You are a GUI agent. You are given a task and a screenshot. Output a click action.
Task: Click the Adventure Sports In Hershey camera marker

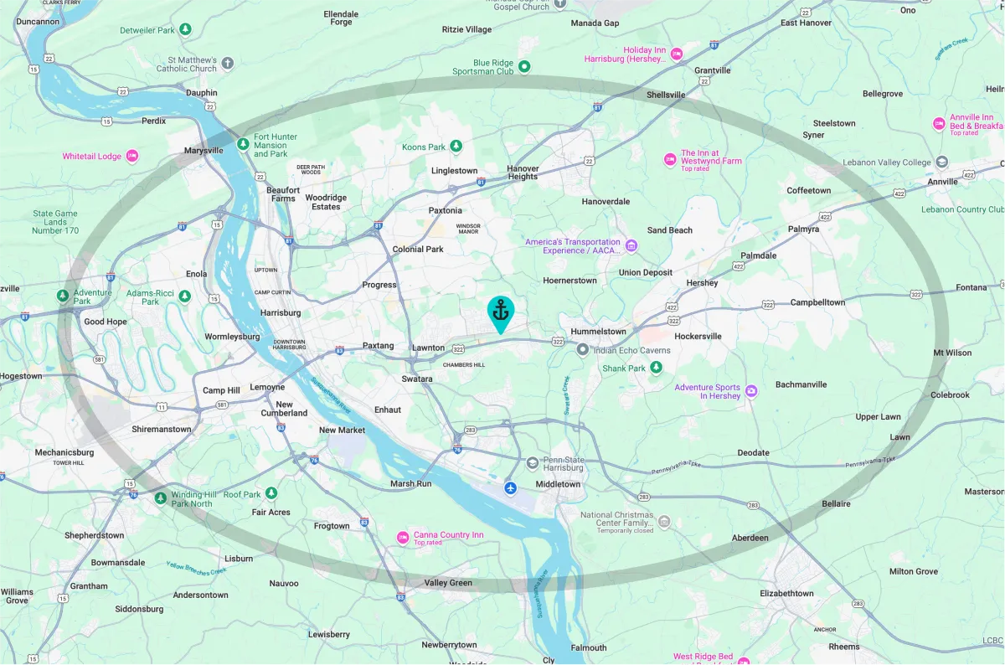[x=751, y=391]
